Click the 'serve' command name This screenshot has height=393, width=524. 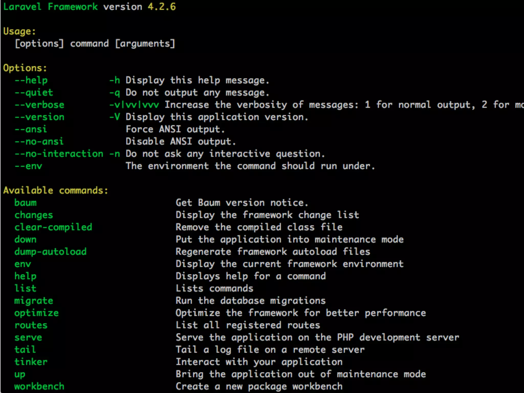[x=28, y=337]
